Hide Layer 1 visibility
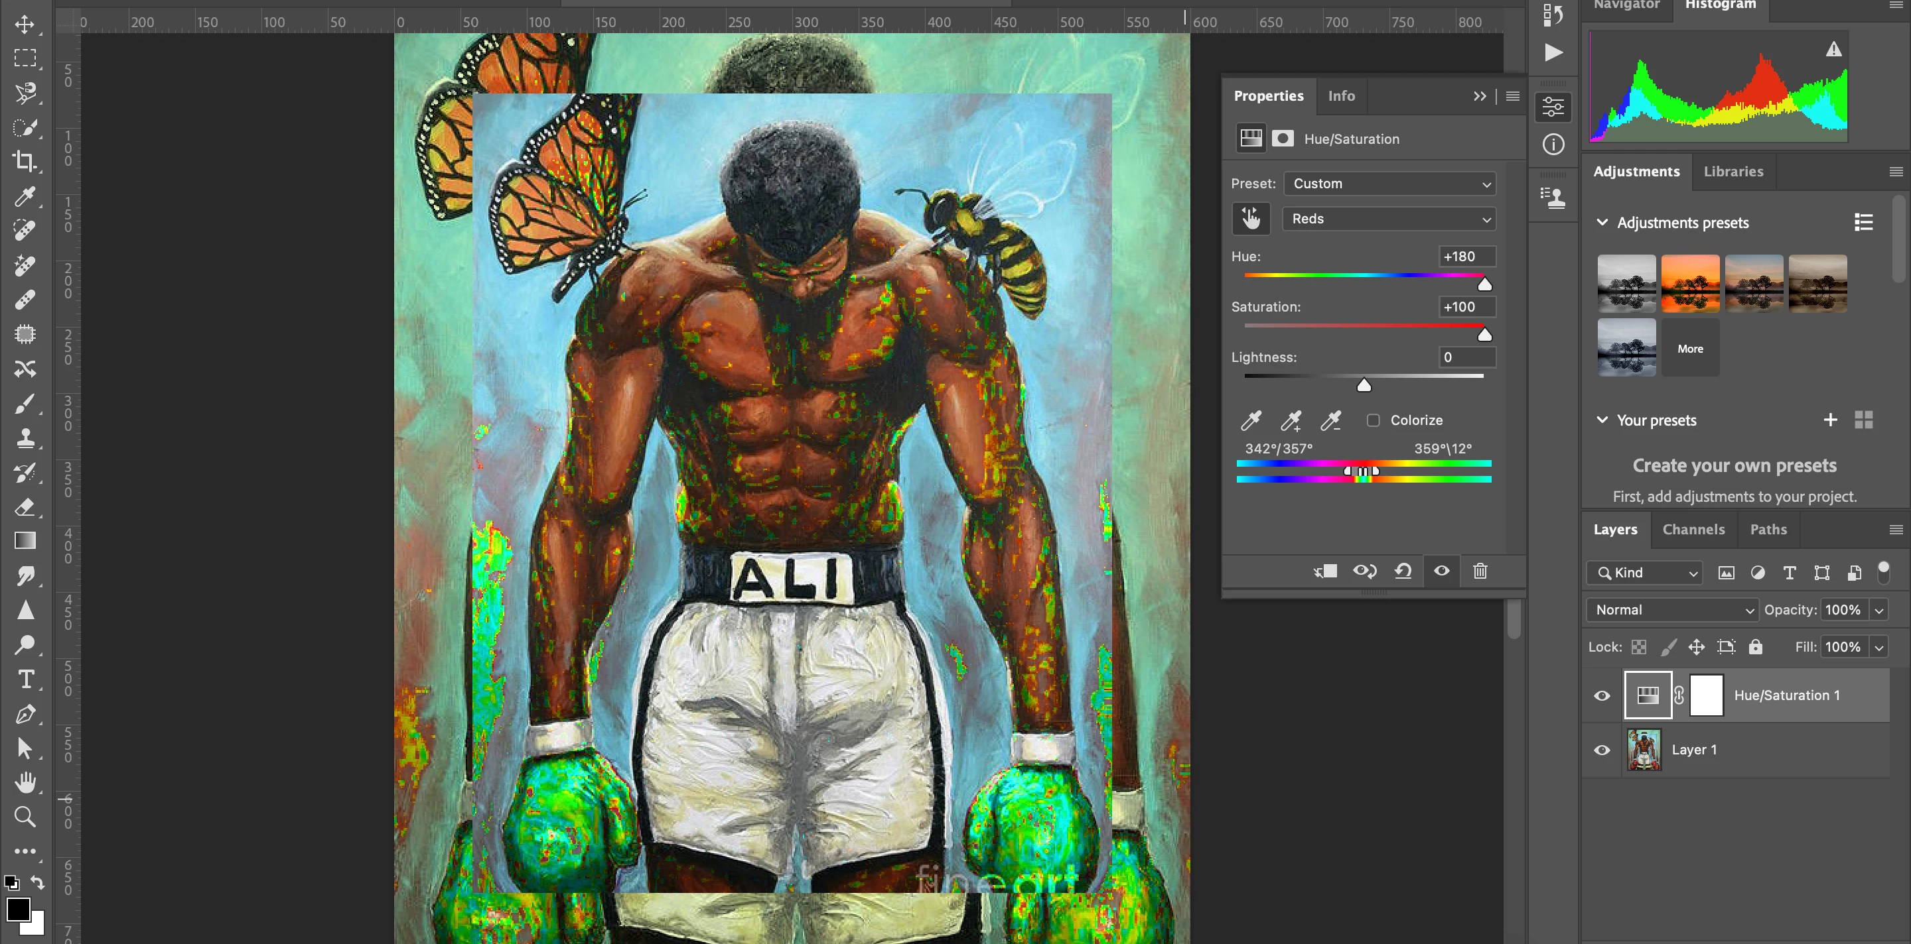1911x944 pixels. [1602, 750]
